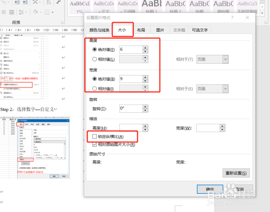Open the Styles group dialog launcher

[x=266, y=23]
